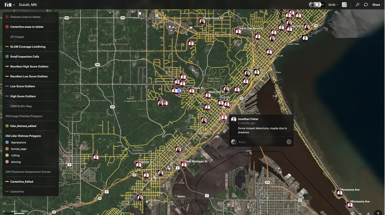385x215 pixels.
Task: Expand 30ft Pavement Assessment Scores group
Action: 28,172
